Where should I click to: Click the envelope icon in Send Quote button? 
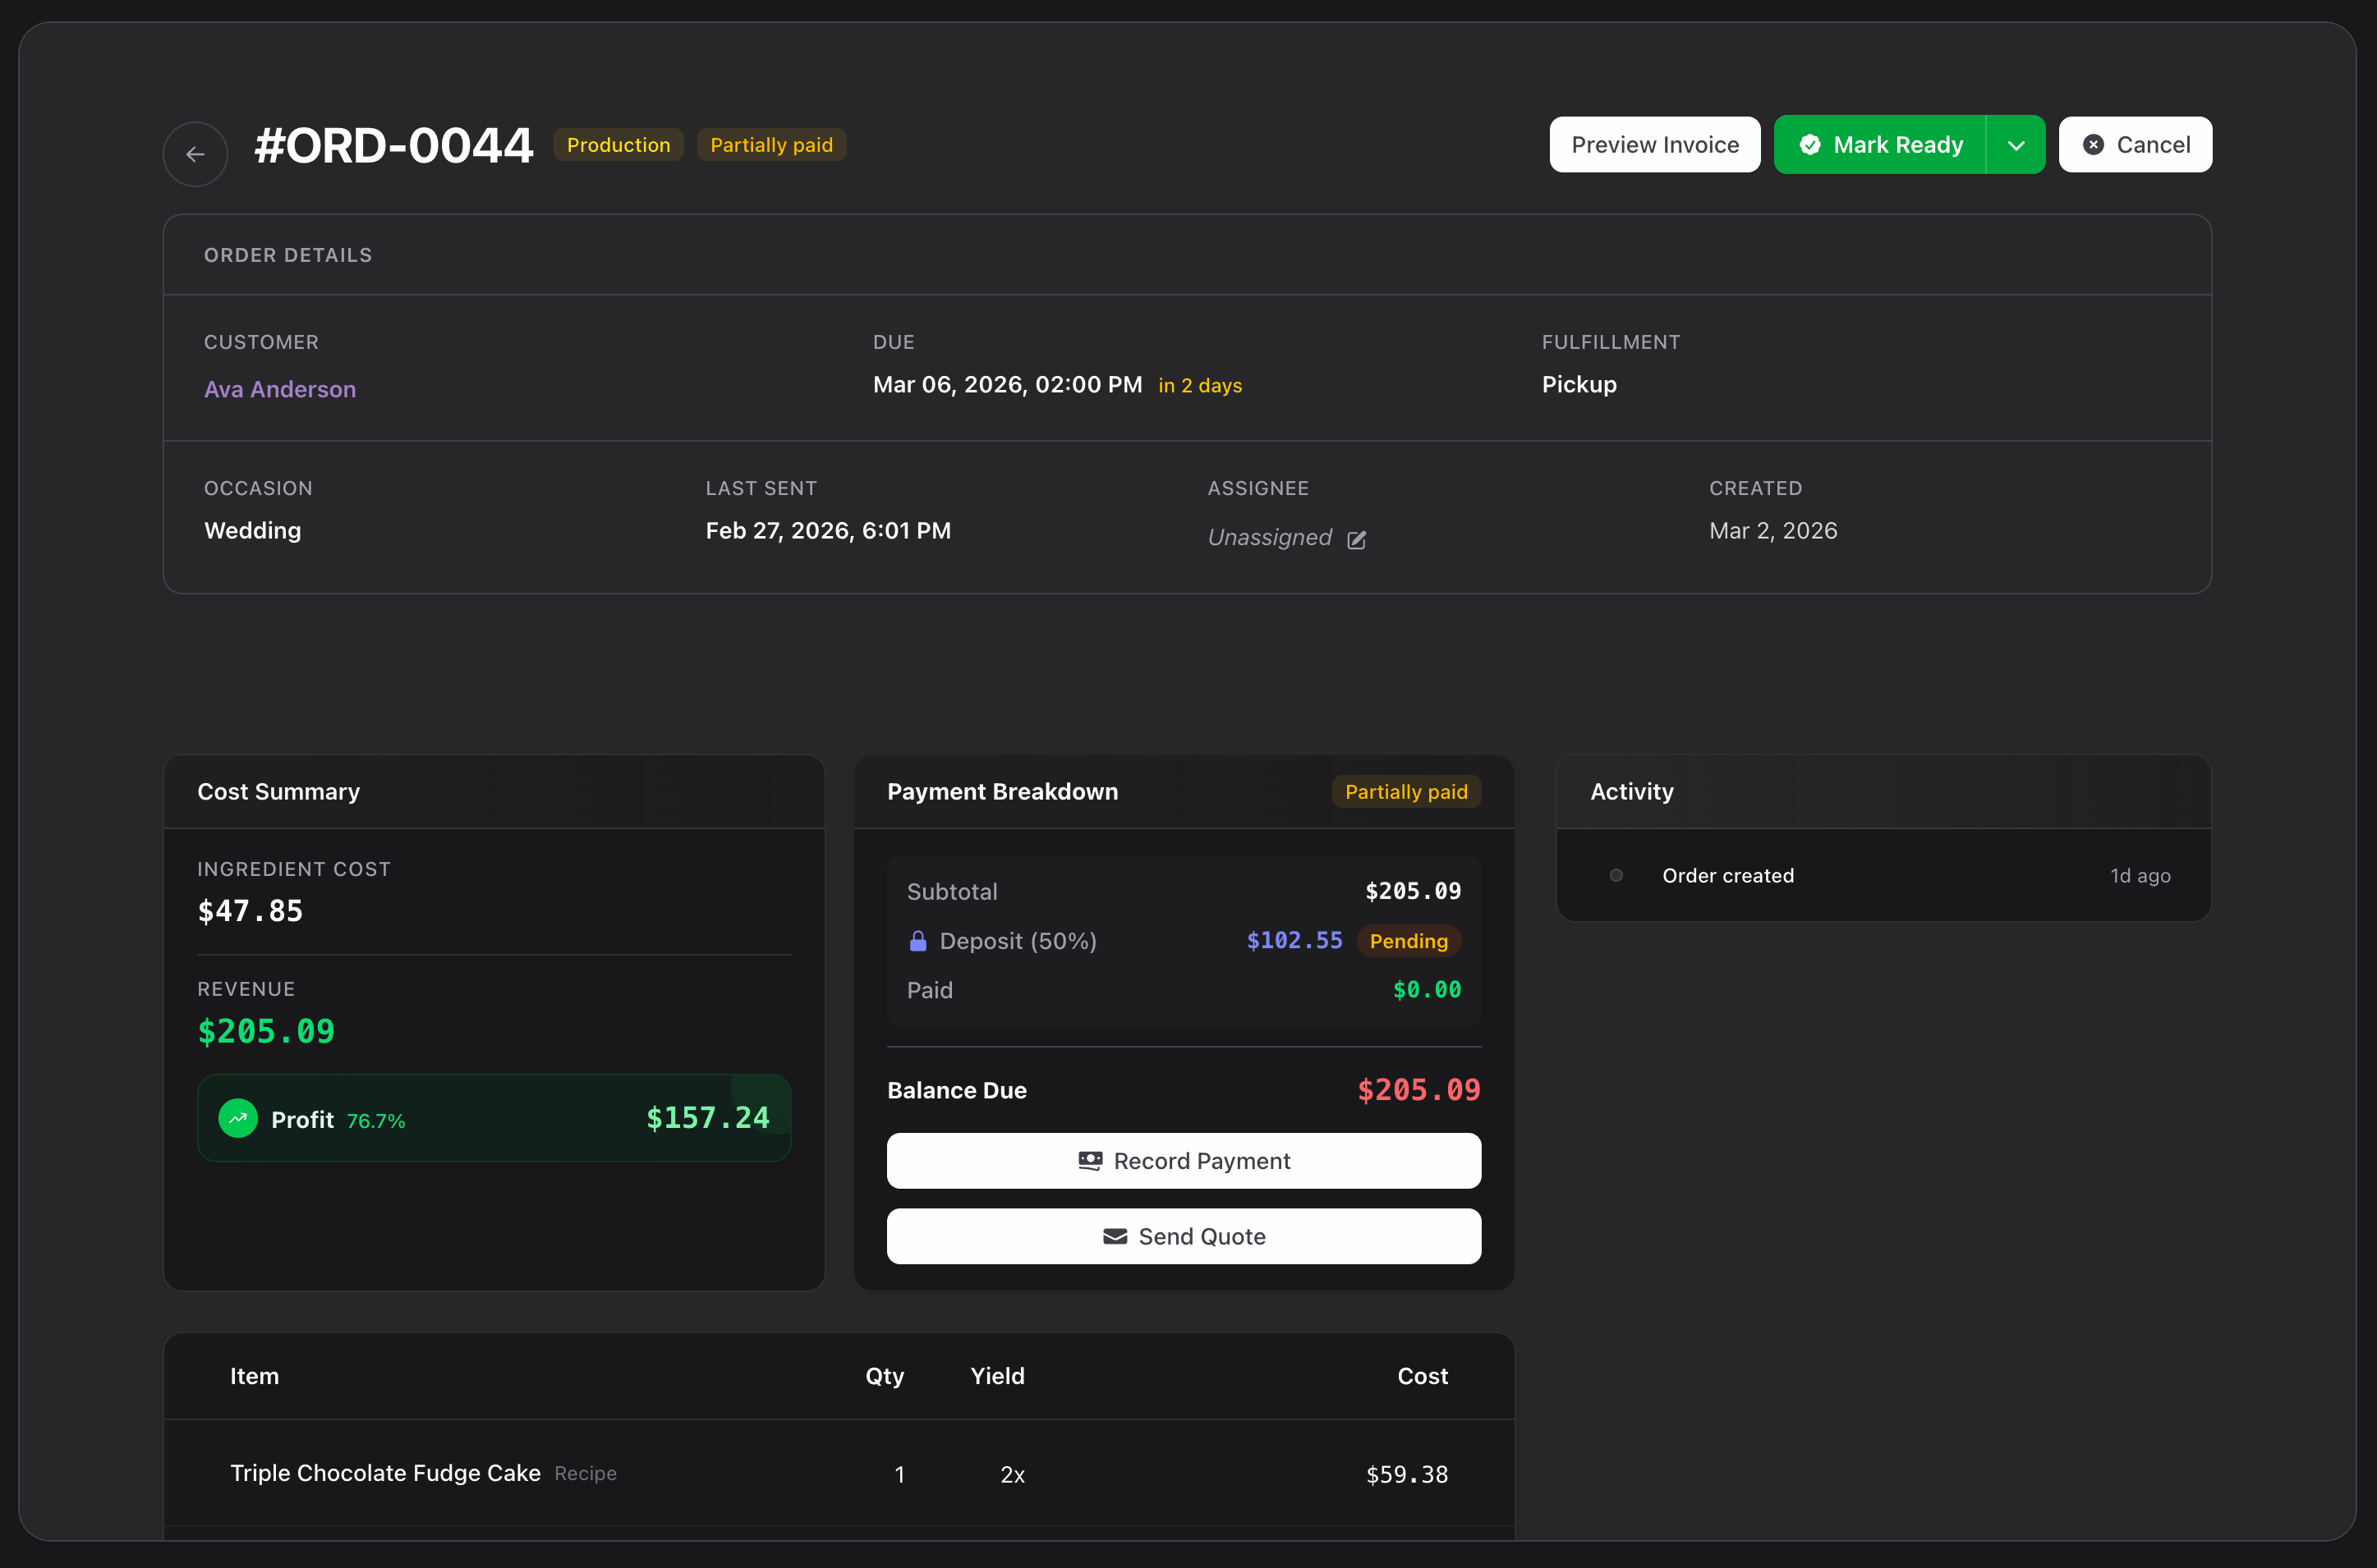[1114, 1236]
